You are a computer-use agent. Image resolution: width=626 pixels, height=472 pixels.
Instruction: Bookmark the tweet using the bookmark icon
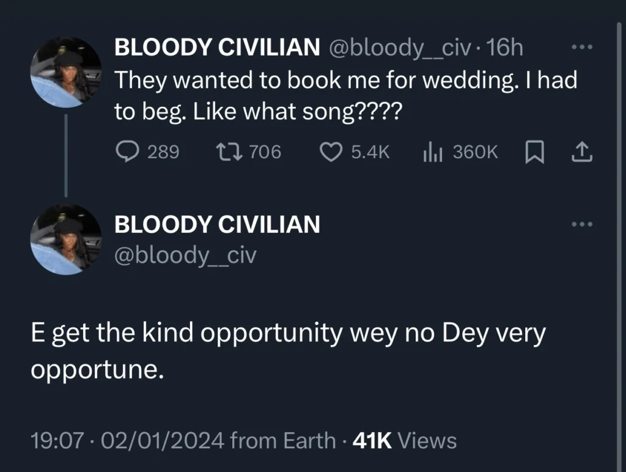(535, 152)
